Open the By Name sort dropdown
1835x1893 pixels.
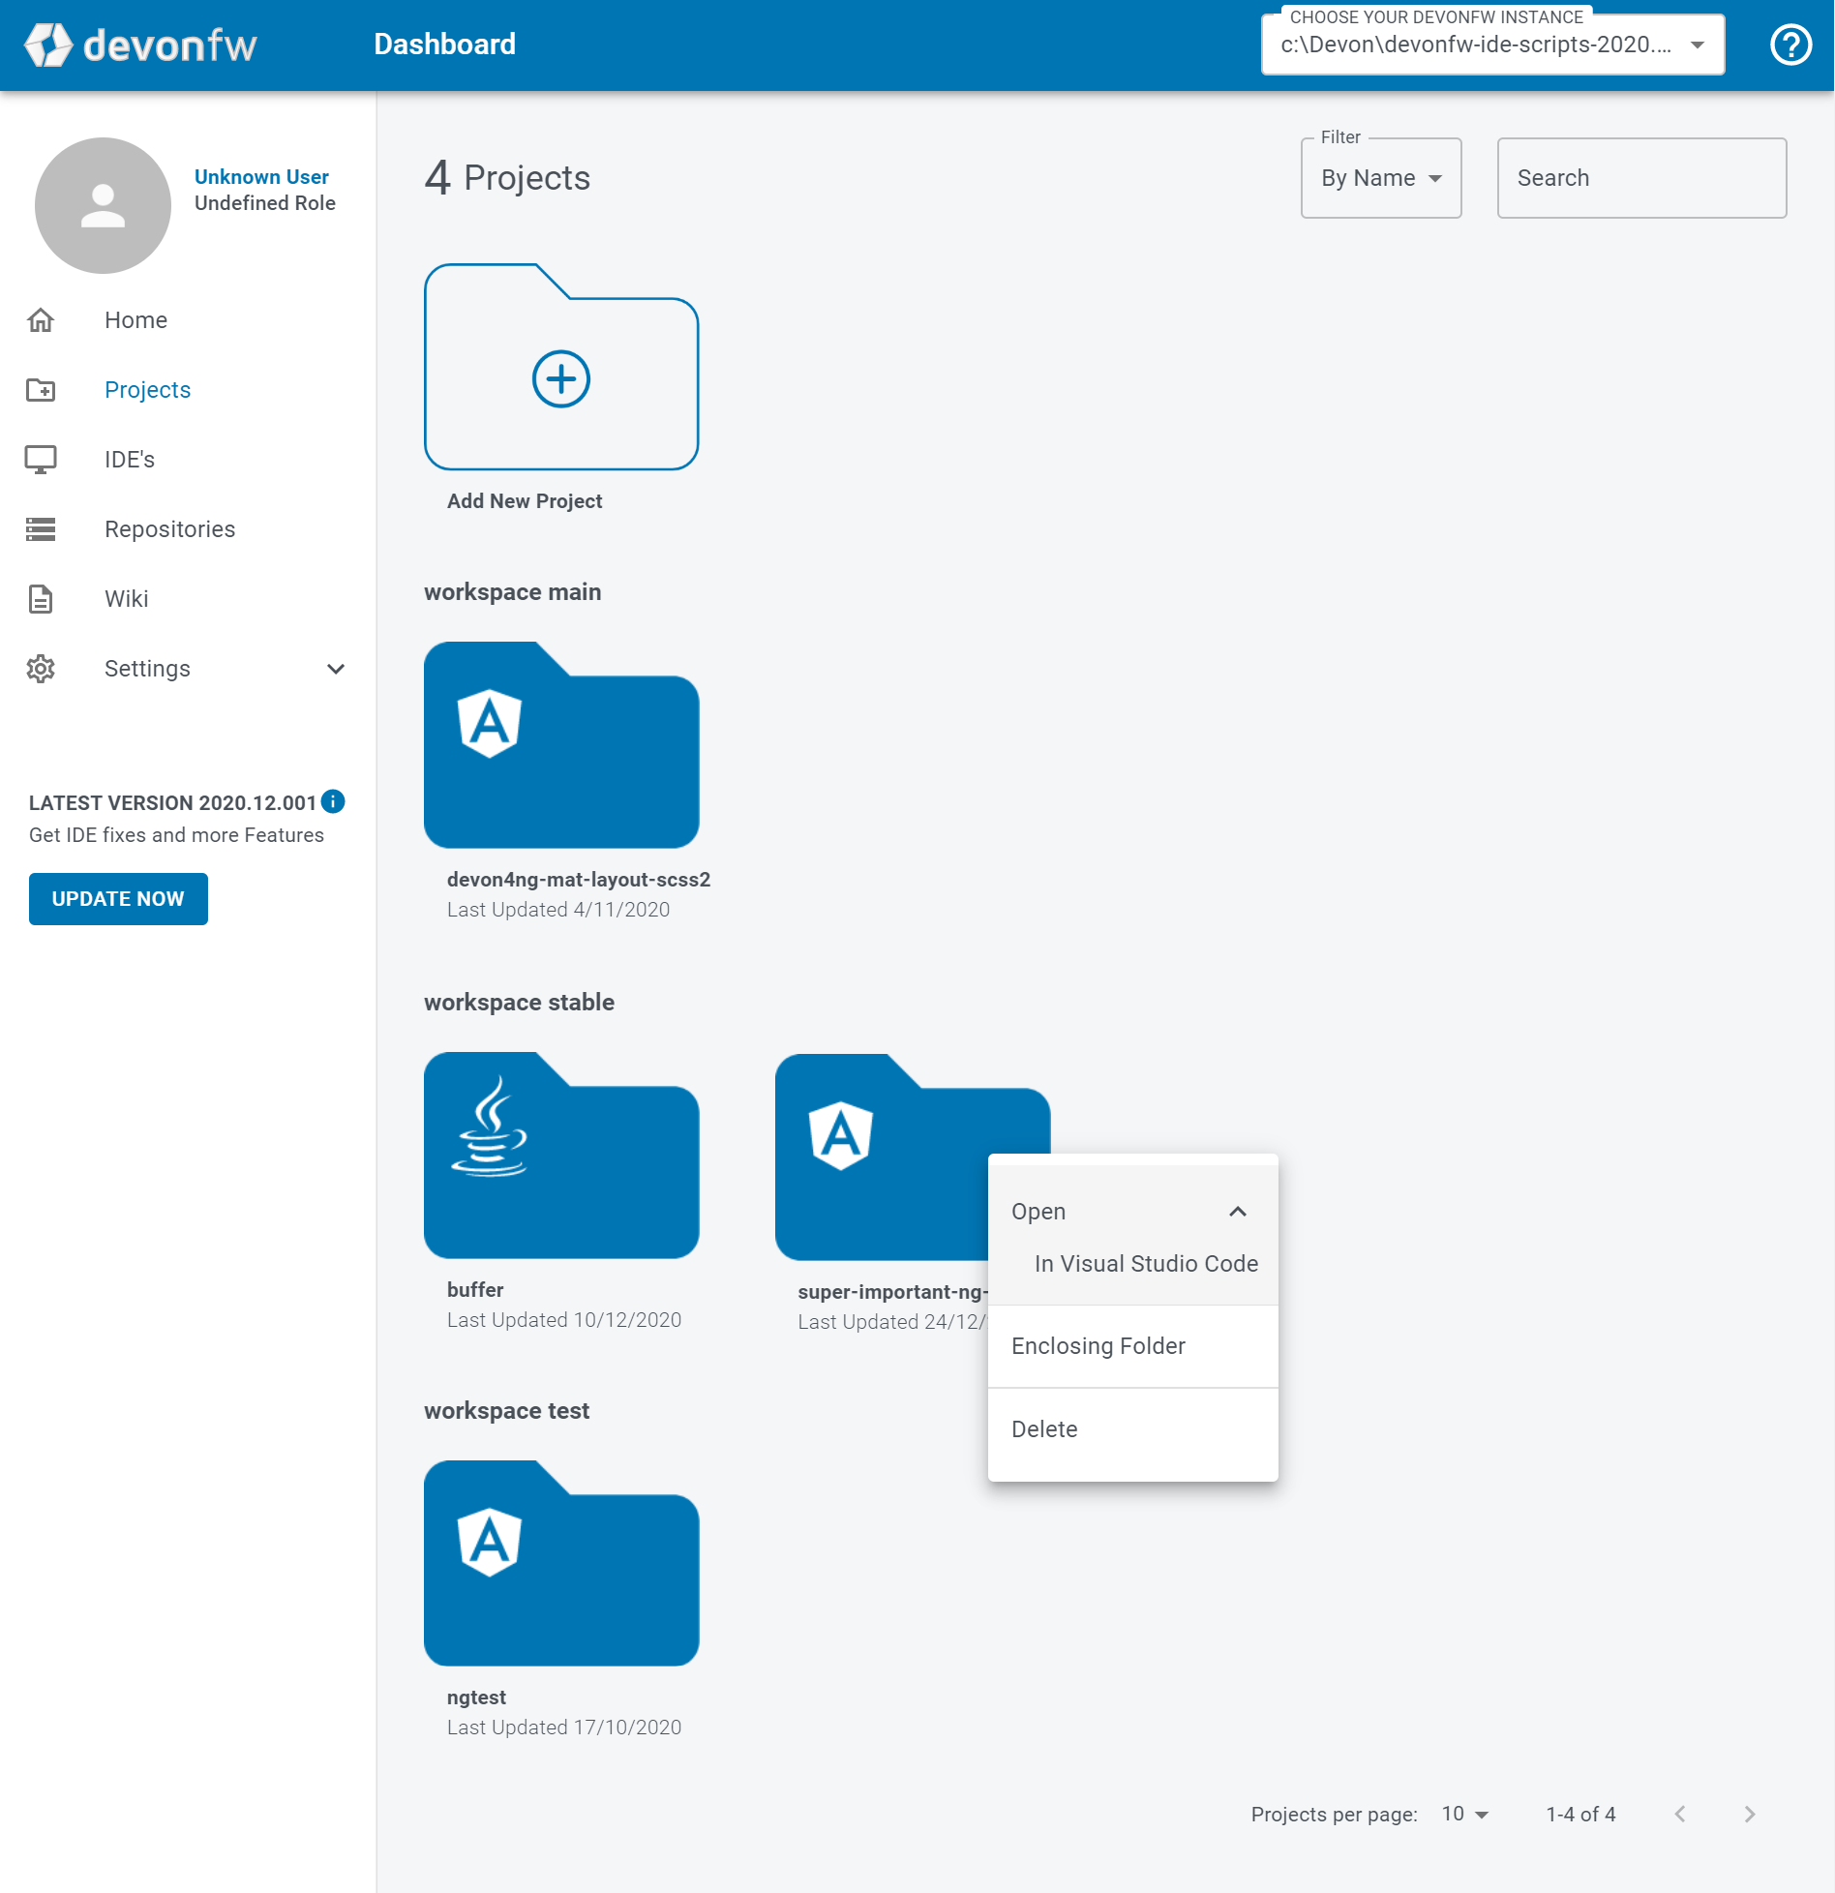point(1380,178)
